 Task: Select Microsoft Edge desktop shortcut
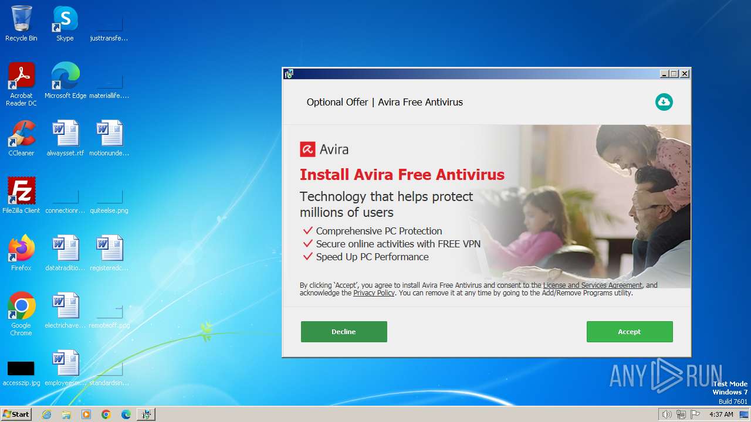[65, 81]
